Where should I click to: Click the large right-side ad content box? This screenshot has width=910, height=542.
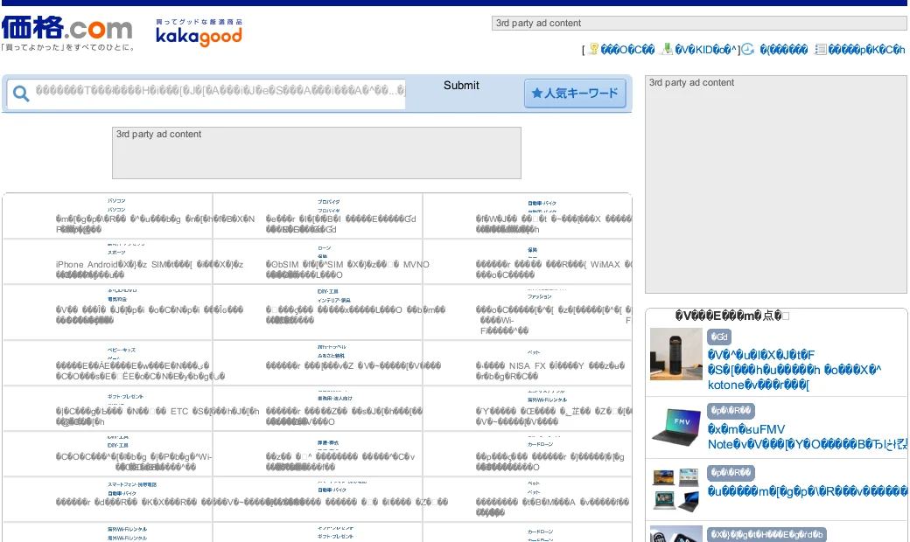click(776, 184)
